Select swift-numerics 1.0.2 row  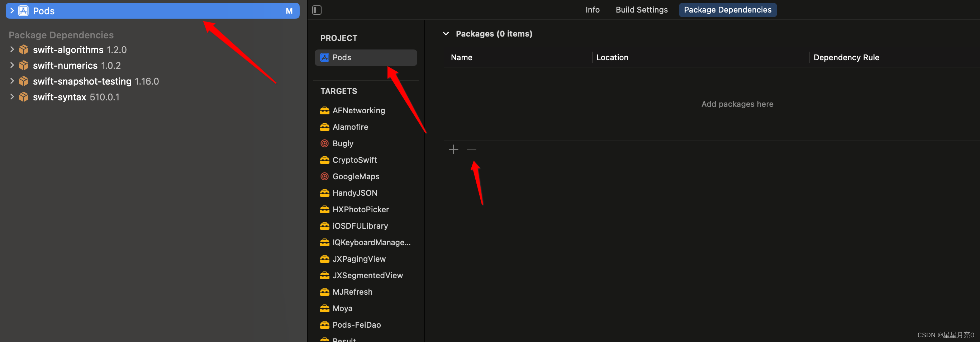(x=153, y=66)
